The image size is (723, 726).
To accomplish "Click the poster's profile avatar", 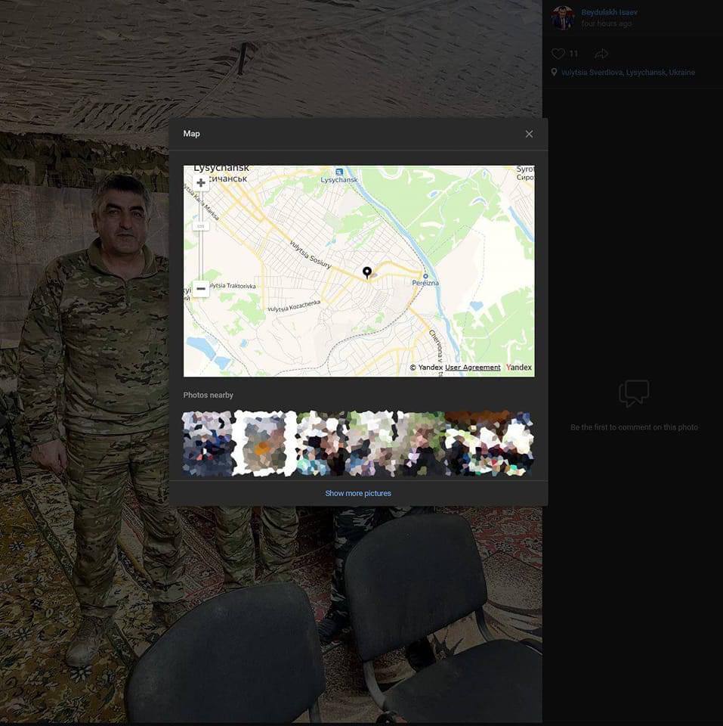I will (563, 17).
